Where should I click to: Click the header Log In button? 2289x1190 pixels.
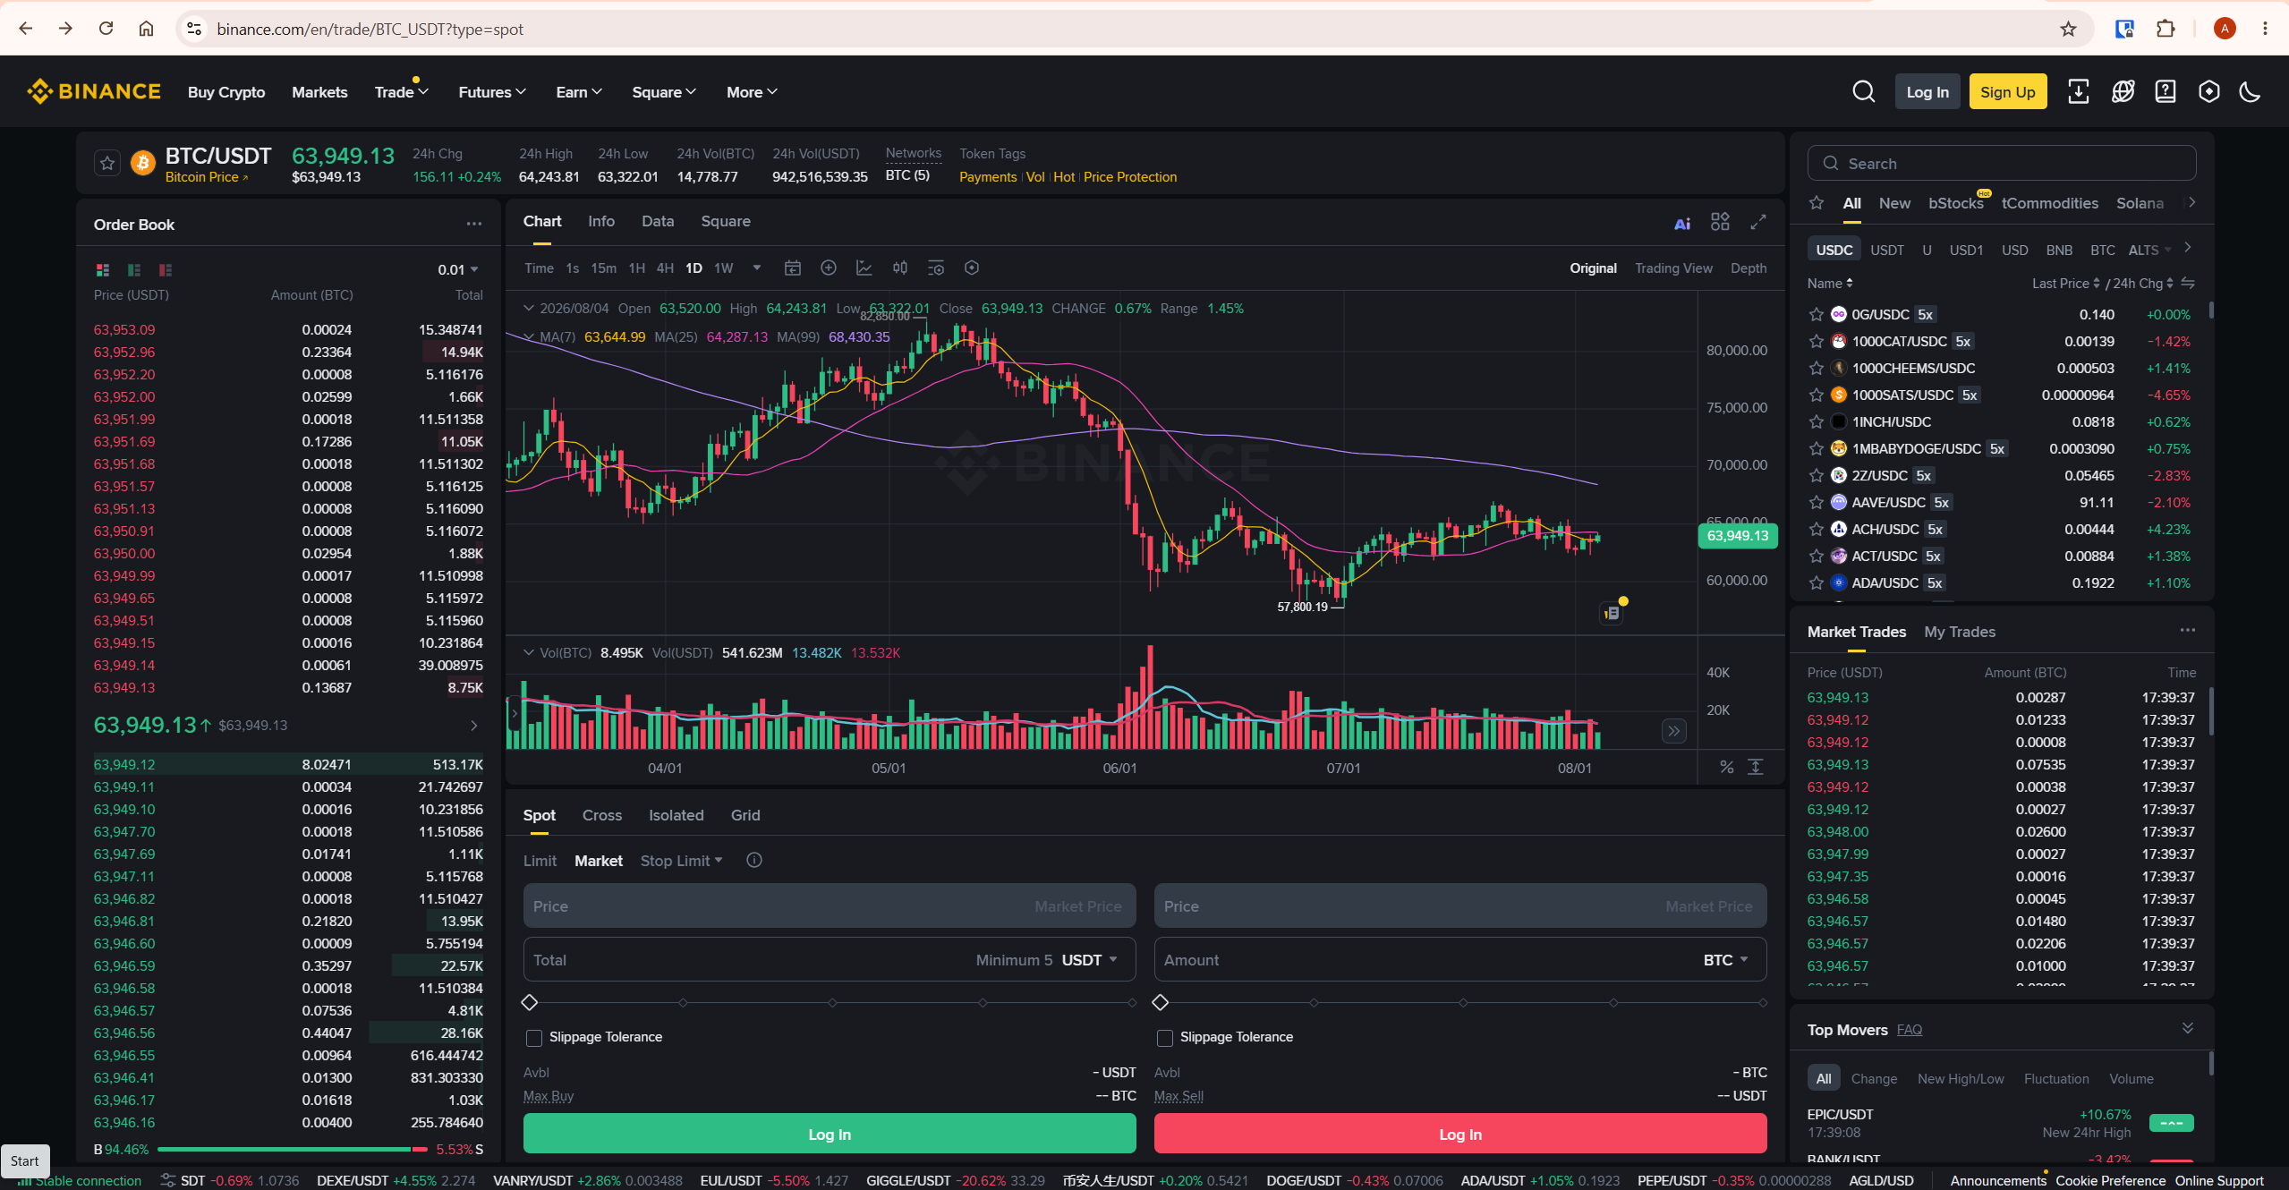(x=1927, y=92)
